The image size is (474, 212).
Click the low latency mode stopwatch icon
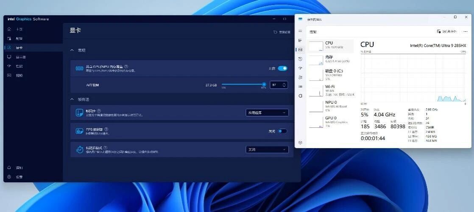79,149
